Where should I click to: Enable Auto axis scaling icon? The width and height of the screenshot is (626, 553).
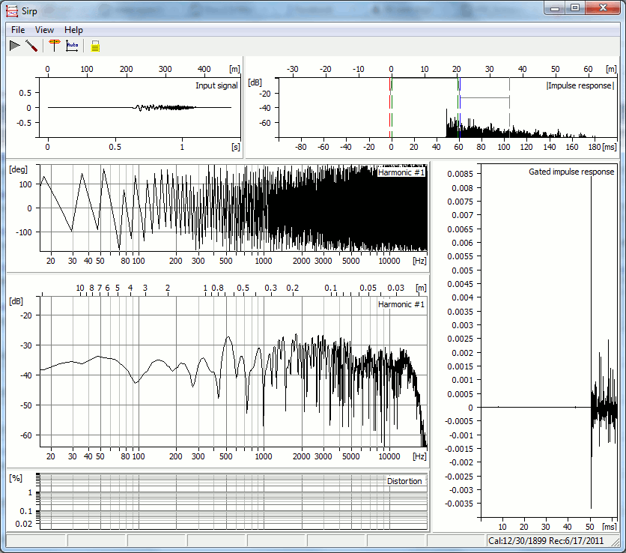(72, 46)
